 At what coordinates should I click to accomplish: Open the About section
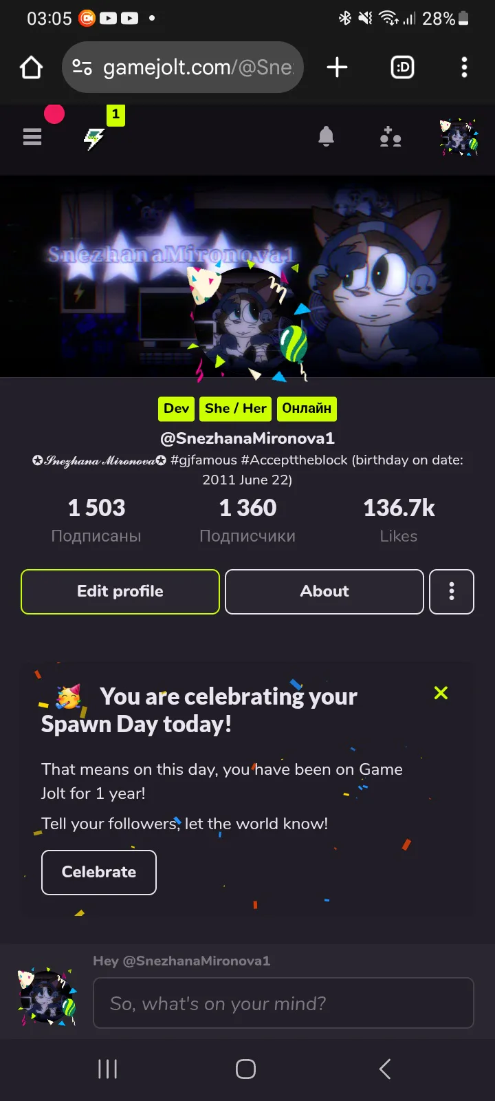324,592
